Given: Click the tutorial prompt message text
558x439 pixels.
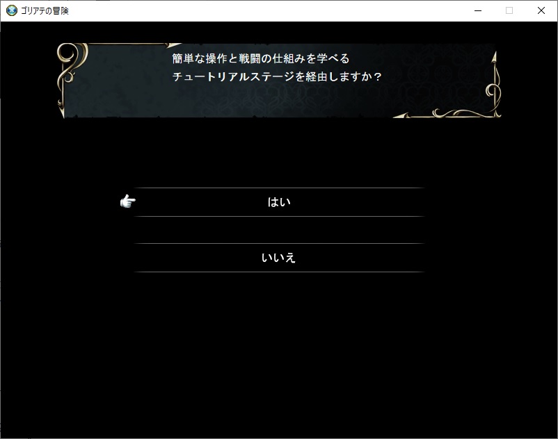Looking at the screenshot, I should tap(277, 67).
